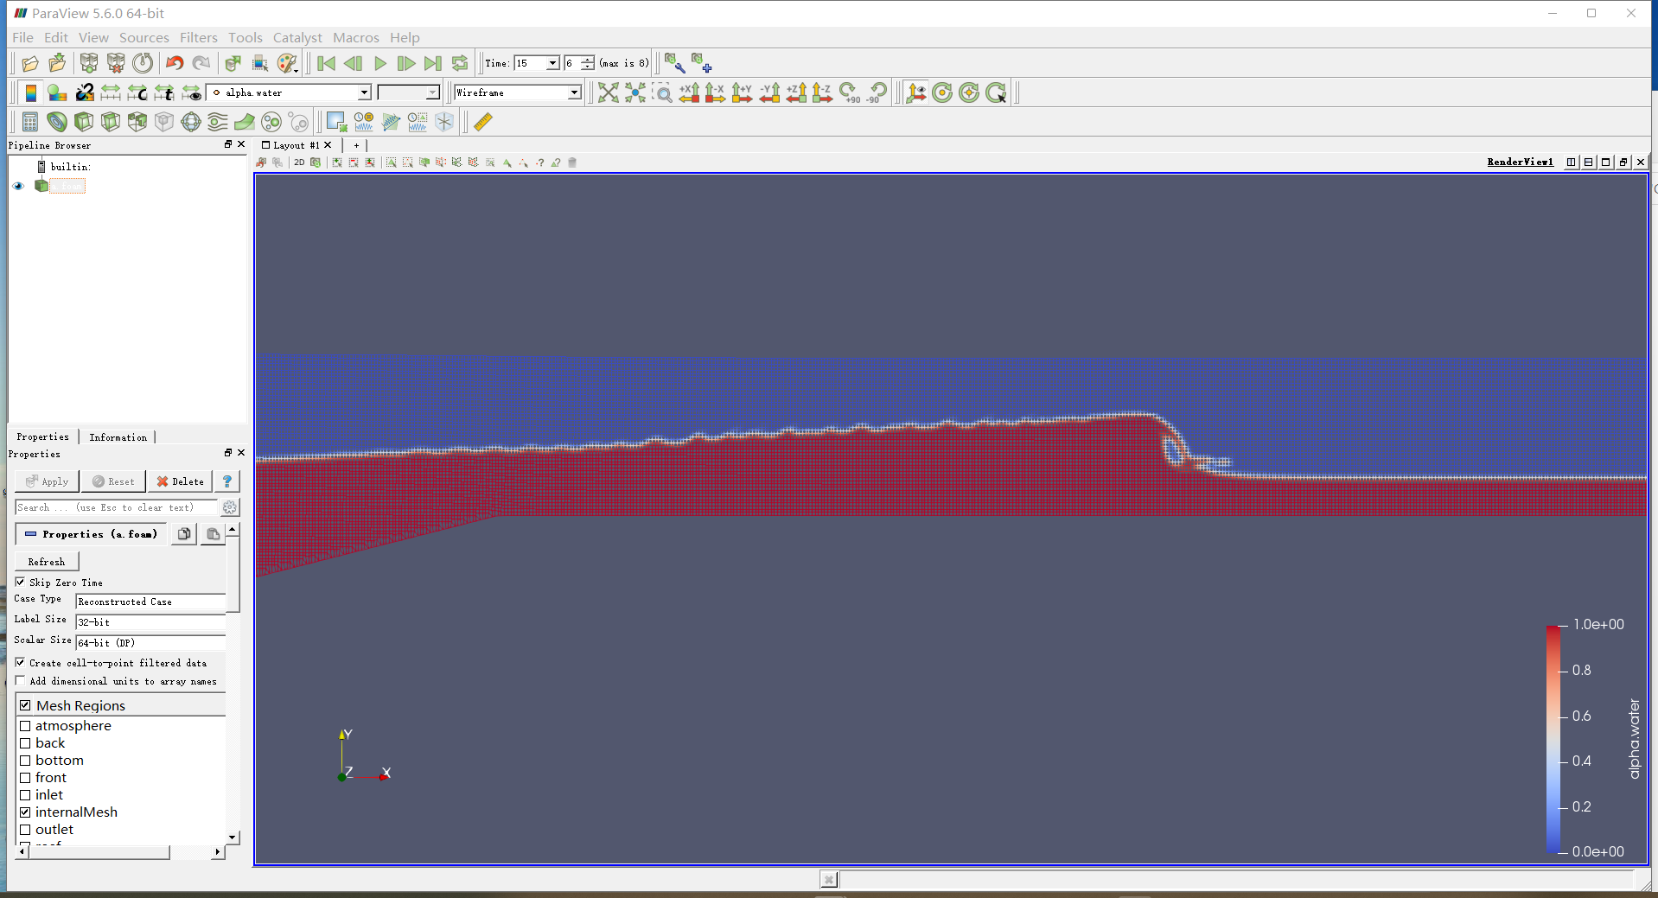Screen dimensions: 1658x898
Task: Jump to the first frame
Action: point(326,63)
